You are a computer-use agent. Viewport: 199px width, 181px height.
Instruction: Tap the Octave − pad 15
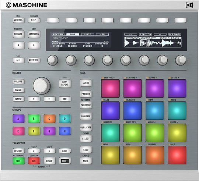(x=154, y=88)
